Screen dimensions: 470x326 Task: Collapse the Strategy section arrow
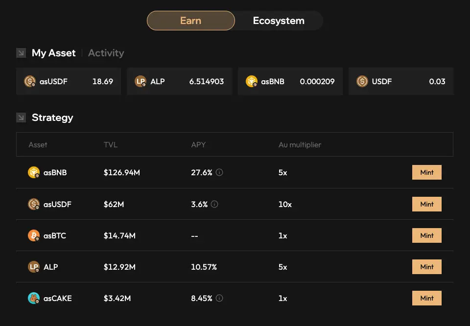(21, 117)
